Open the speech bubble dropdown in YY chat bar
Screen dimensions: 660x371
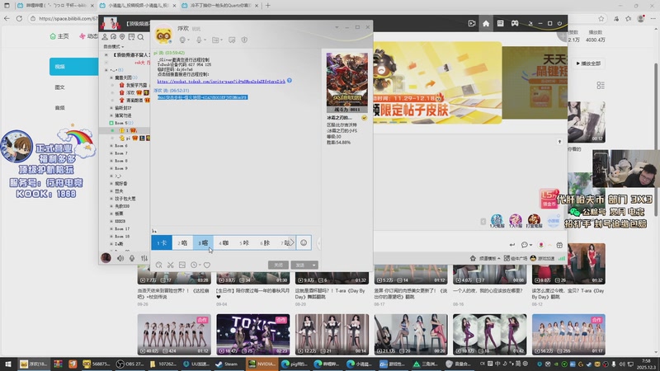[526, 245]
